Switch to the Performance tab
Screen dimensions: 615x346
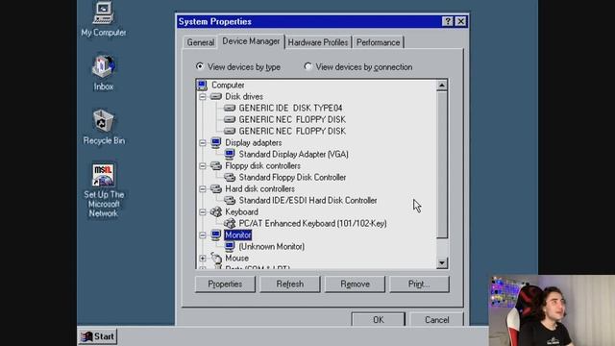(x=378, y=42)
